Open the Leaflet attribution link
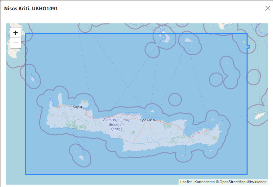Image resolution: width=273 pixels, height=187 pixels. pos(186,182)
